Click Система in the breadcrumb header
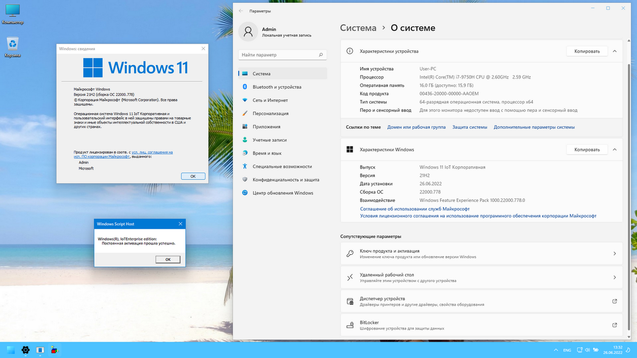This screenshot has height=358, width=637. (x=358, y=28)
